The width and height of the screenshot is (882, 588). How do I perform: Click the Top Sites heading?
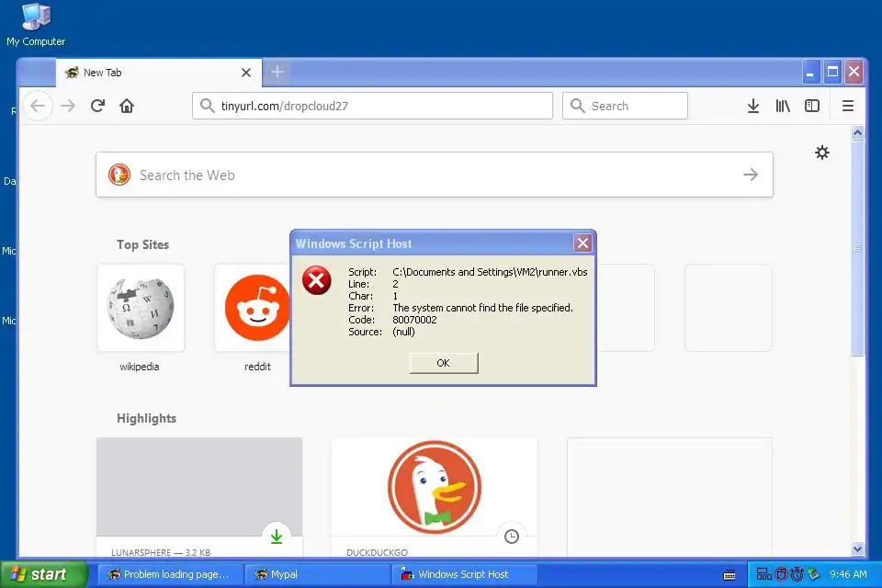click(x=143, y=244)
